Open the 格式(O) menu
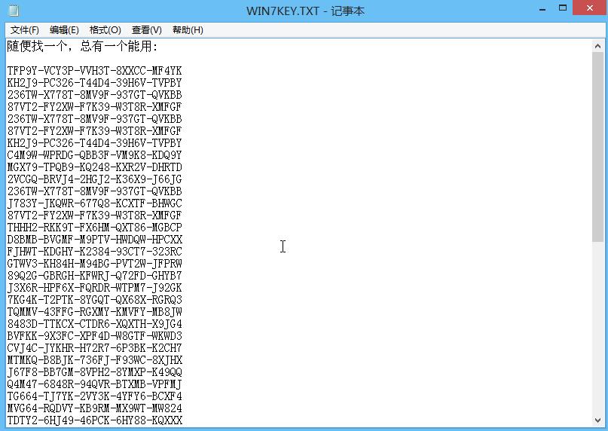 pyautogui.click(x=105, y=30)
